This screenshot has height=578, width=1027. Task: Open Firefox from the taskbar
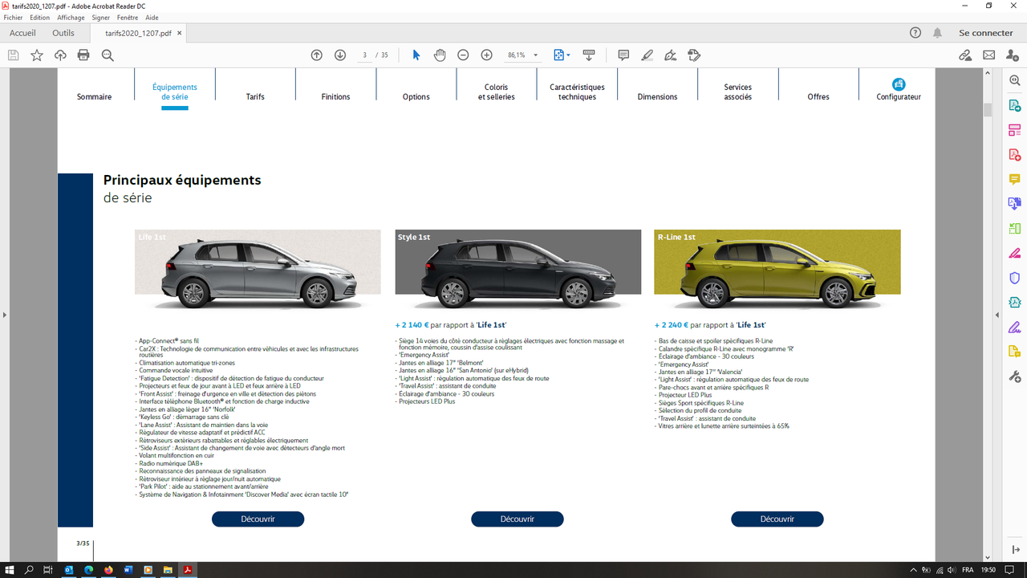click(x=108, y=570)
